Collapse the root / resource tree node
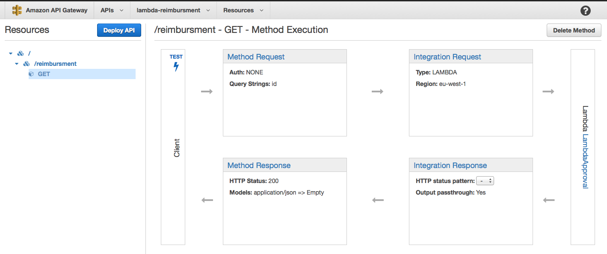Screen dimensions: 607x254 tap(10, 53)
